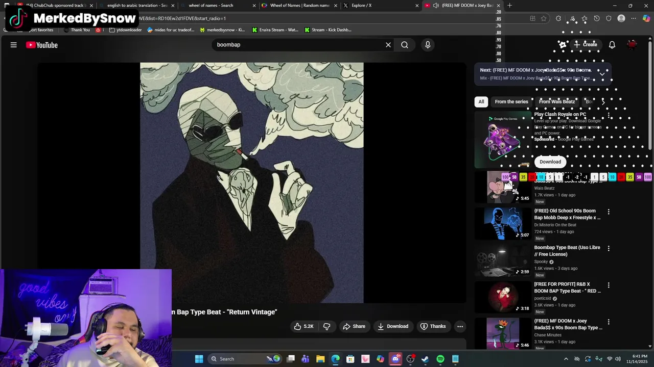Select the From Wais Beatz chip
The image size is (654, 367).
coord(557,101)
